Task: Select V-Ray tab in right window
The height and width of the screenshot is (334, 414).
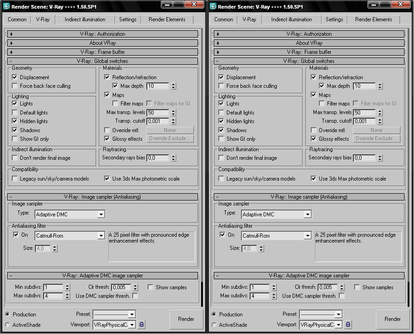Action: click(x=249, y=19)
